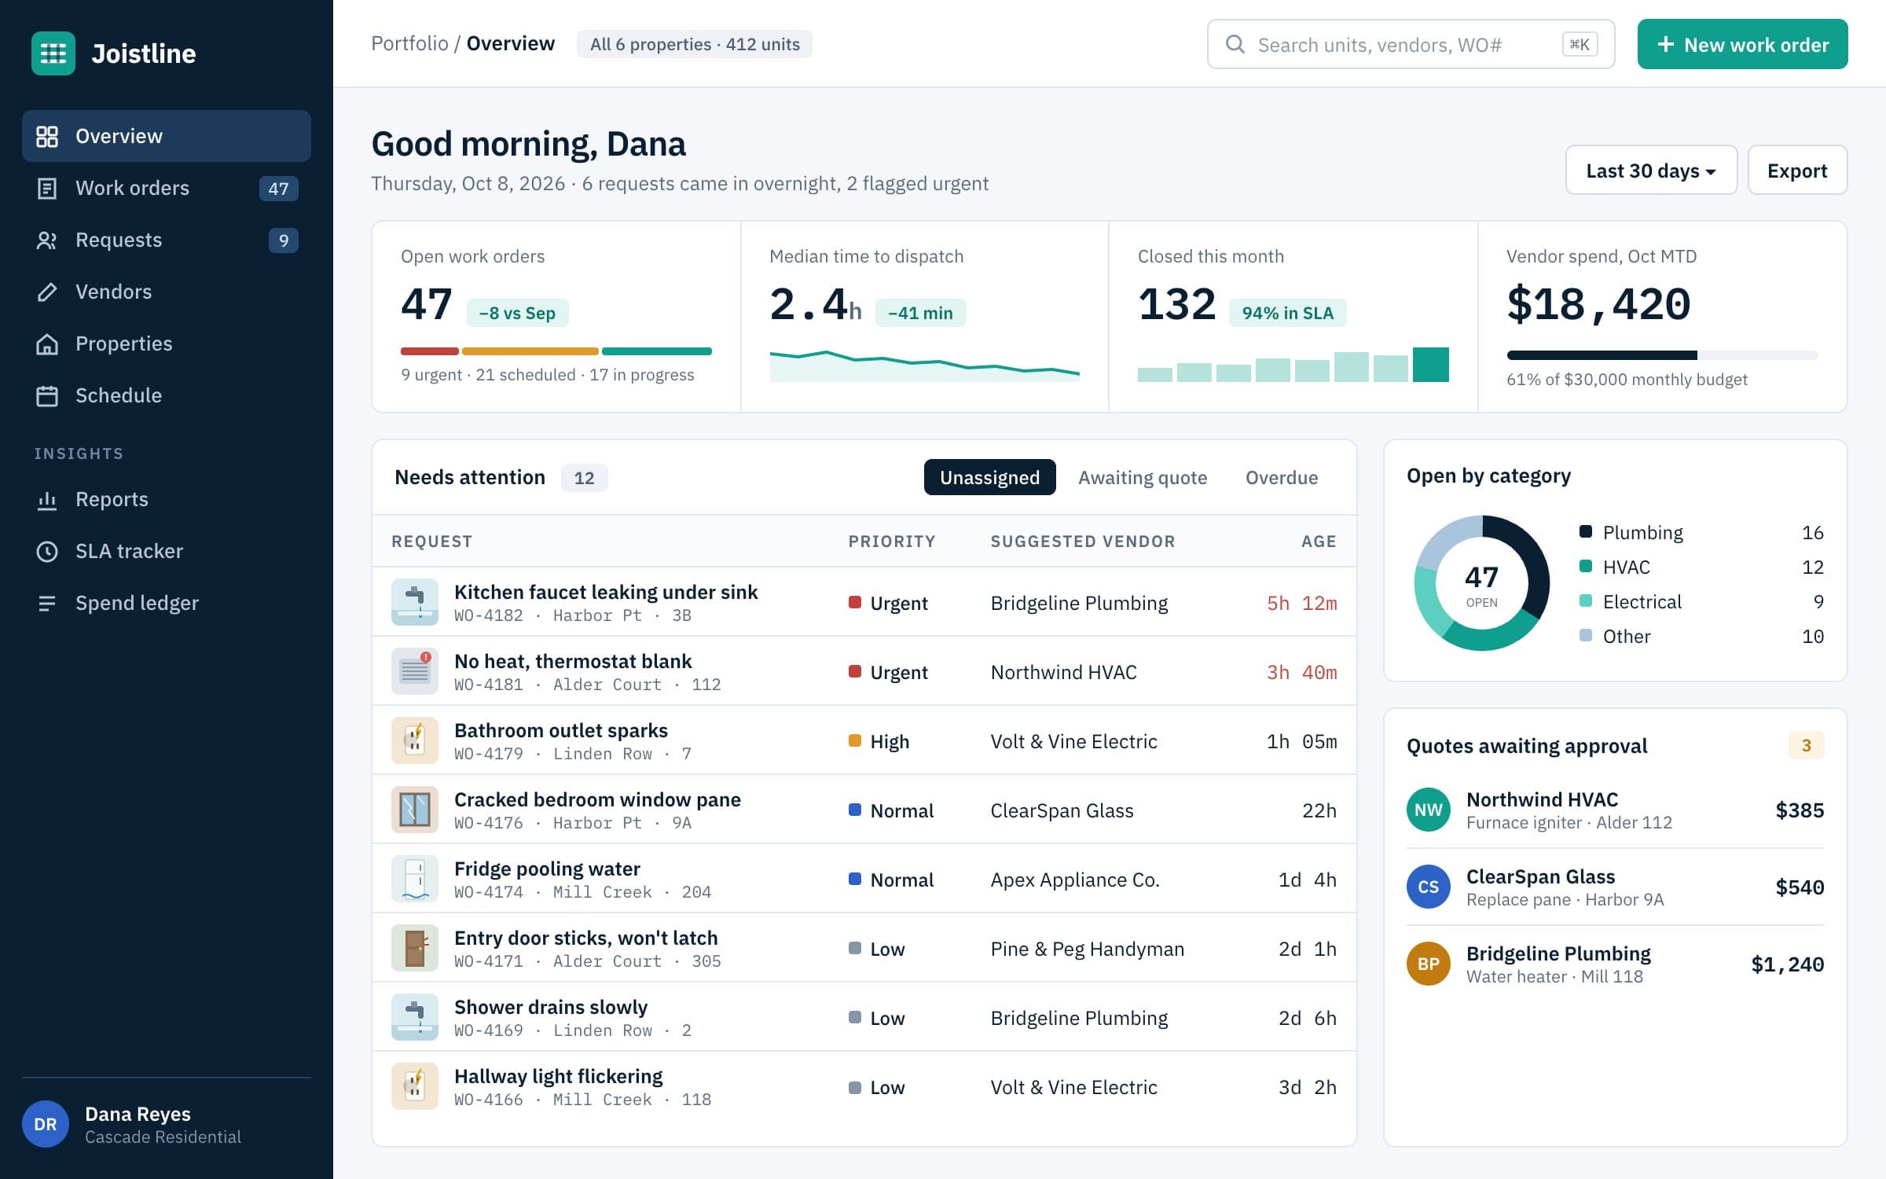
Task: Click the BP avatar for Bridgeline Plumbing quote
Action: pyautogui.click(x=1429, y=964)
